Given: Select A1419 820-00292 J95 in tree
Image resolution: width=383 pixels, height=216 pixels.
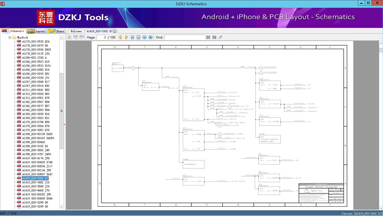Looking at the screenshot, I should point(37,194).
